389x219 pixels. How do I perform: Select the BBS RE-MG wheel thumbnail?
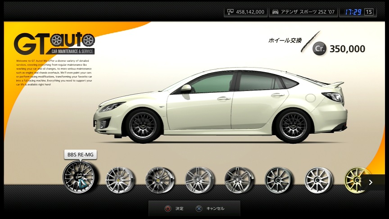pyautogui.click(x=80, y=177)
